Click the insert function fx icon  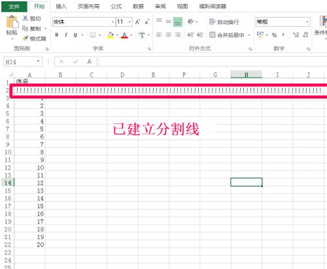pyautogui.click(x=90, y=62)
